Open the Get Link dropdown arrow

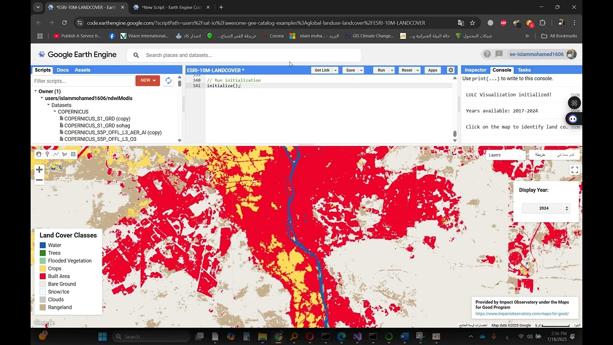335,70
